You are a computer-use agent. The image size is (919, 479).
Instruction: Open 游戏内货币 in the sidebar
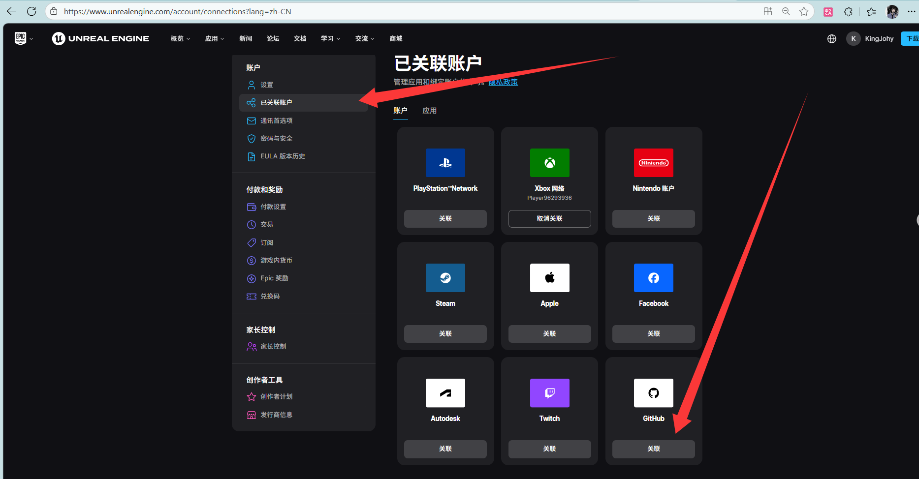[304, 261]
